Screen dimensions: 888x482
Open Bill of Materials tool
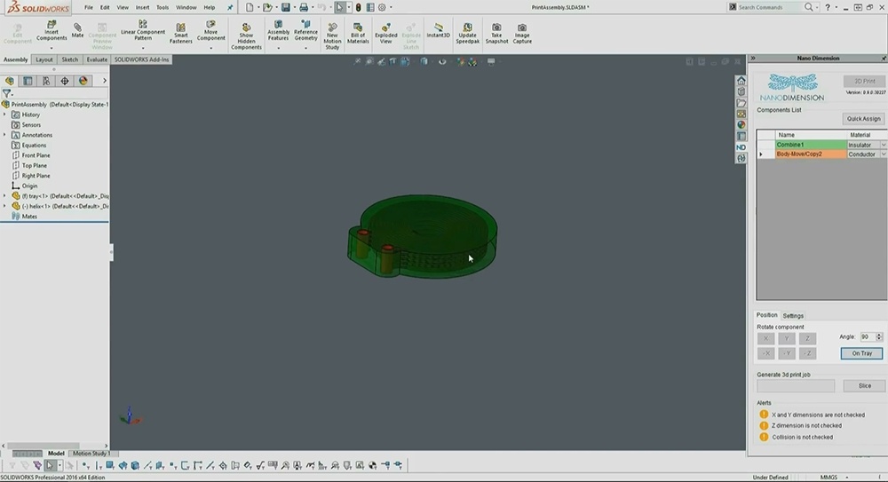point(358,34)
